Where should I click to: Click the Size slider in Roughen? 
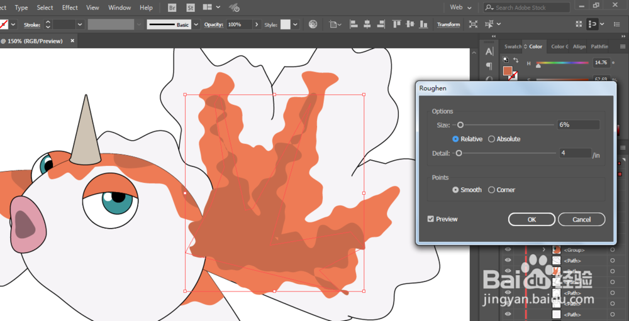pyautogui.click(x=504, y=125)
